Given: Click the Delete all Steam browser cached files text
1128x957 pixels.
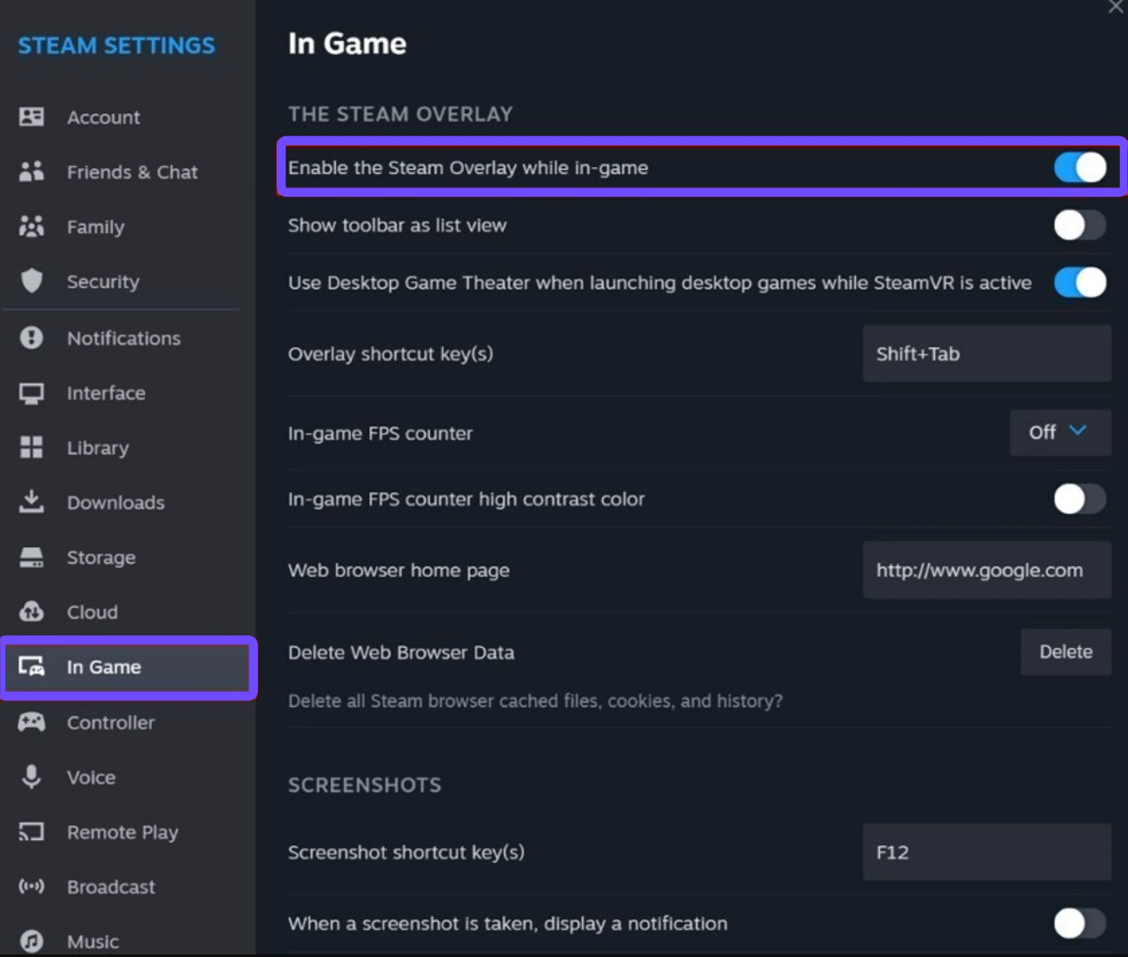Looking at the screenshot, I should [x=535, y=701].
